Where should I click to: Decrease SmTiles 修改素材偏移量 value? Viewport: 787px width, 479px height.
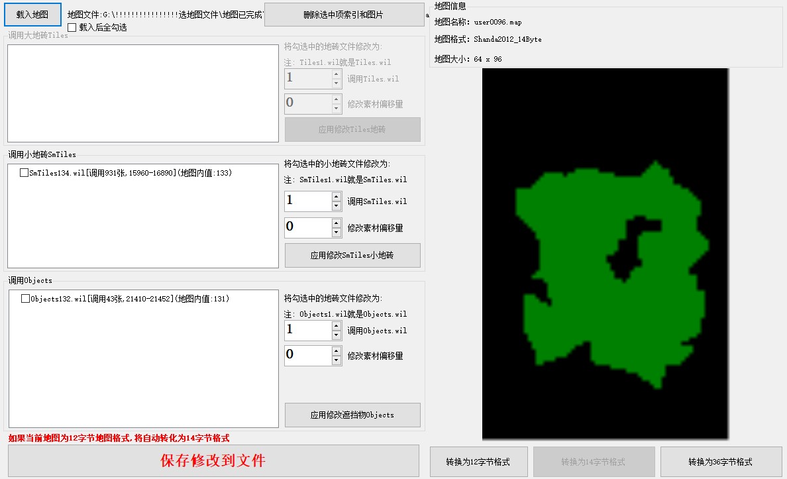(x=337, y=233)
